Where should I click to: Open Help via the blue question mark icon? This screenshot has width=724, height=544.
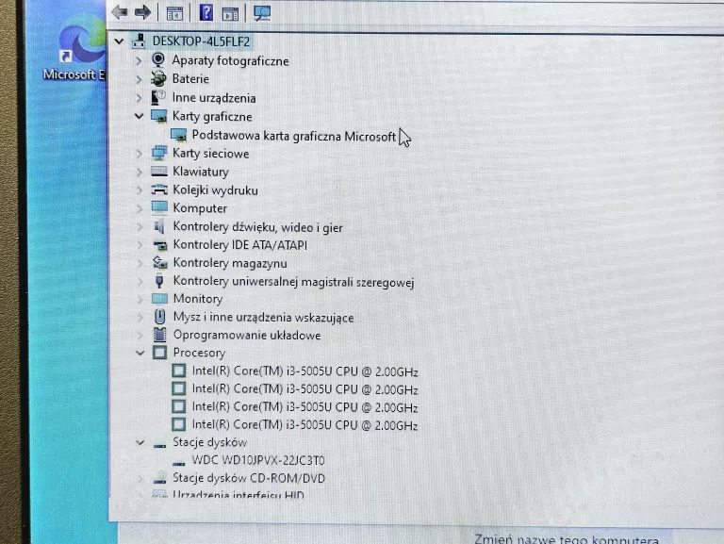pyautogui.click(x=206, y=13)
